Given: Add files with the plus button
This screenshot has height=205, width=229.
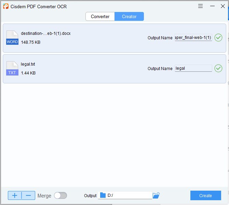Looking at the screenshot, I should (15, 195).
